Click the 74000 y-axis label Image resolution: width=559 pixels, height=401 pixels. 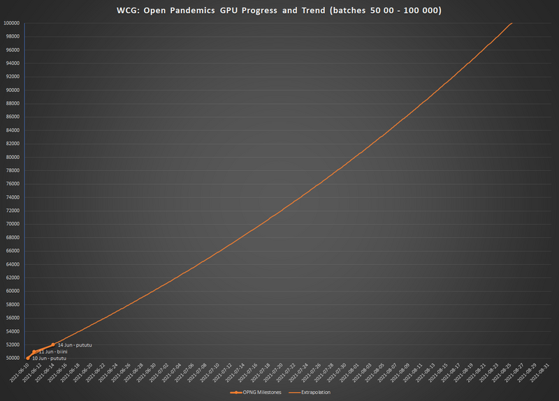click(13, 197)
